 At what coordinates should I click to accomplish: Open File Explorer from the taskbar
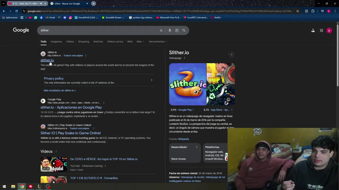[x=13, y=187]
